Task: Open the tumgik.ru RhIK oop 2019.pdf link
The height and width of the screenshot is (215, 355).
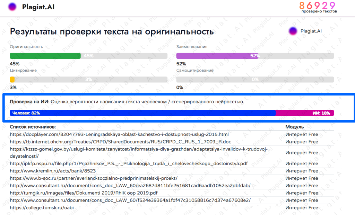Action: [84, 193]
